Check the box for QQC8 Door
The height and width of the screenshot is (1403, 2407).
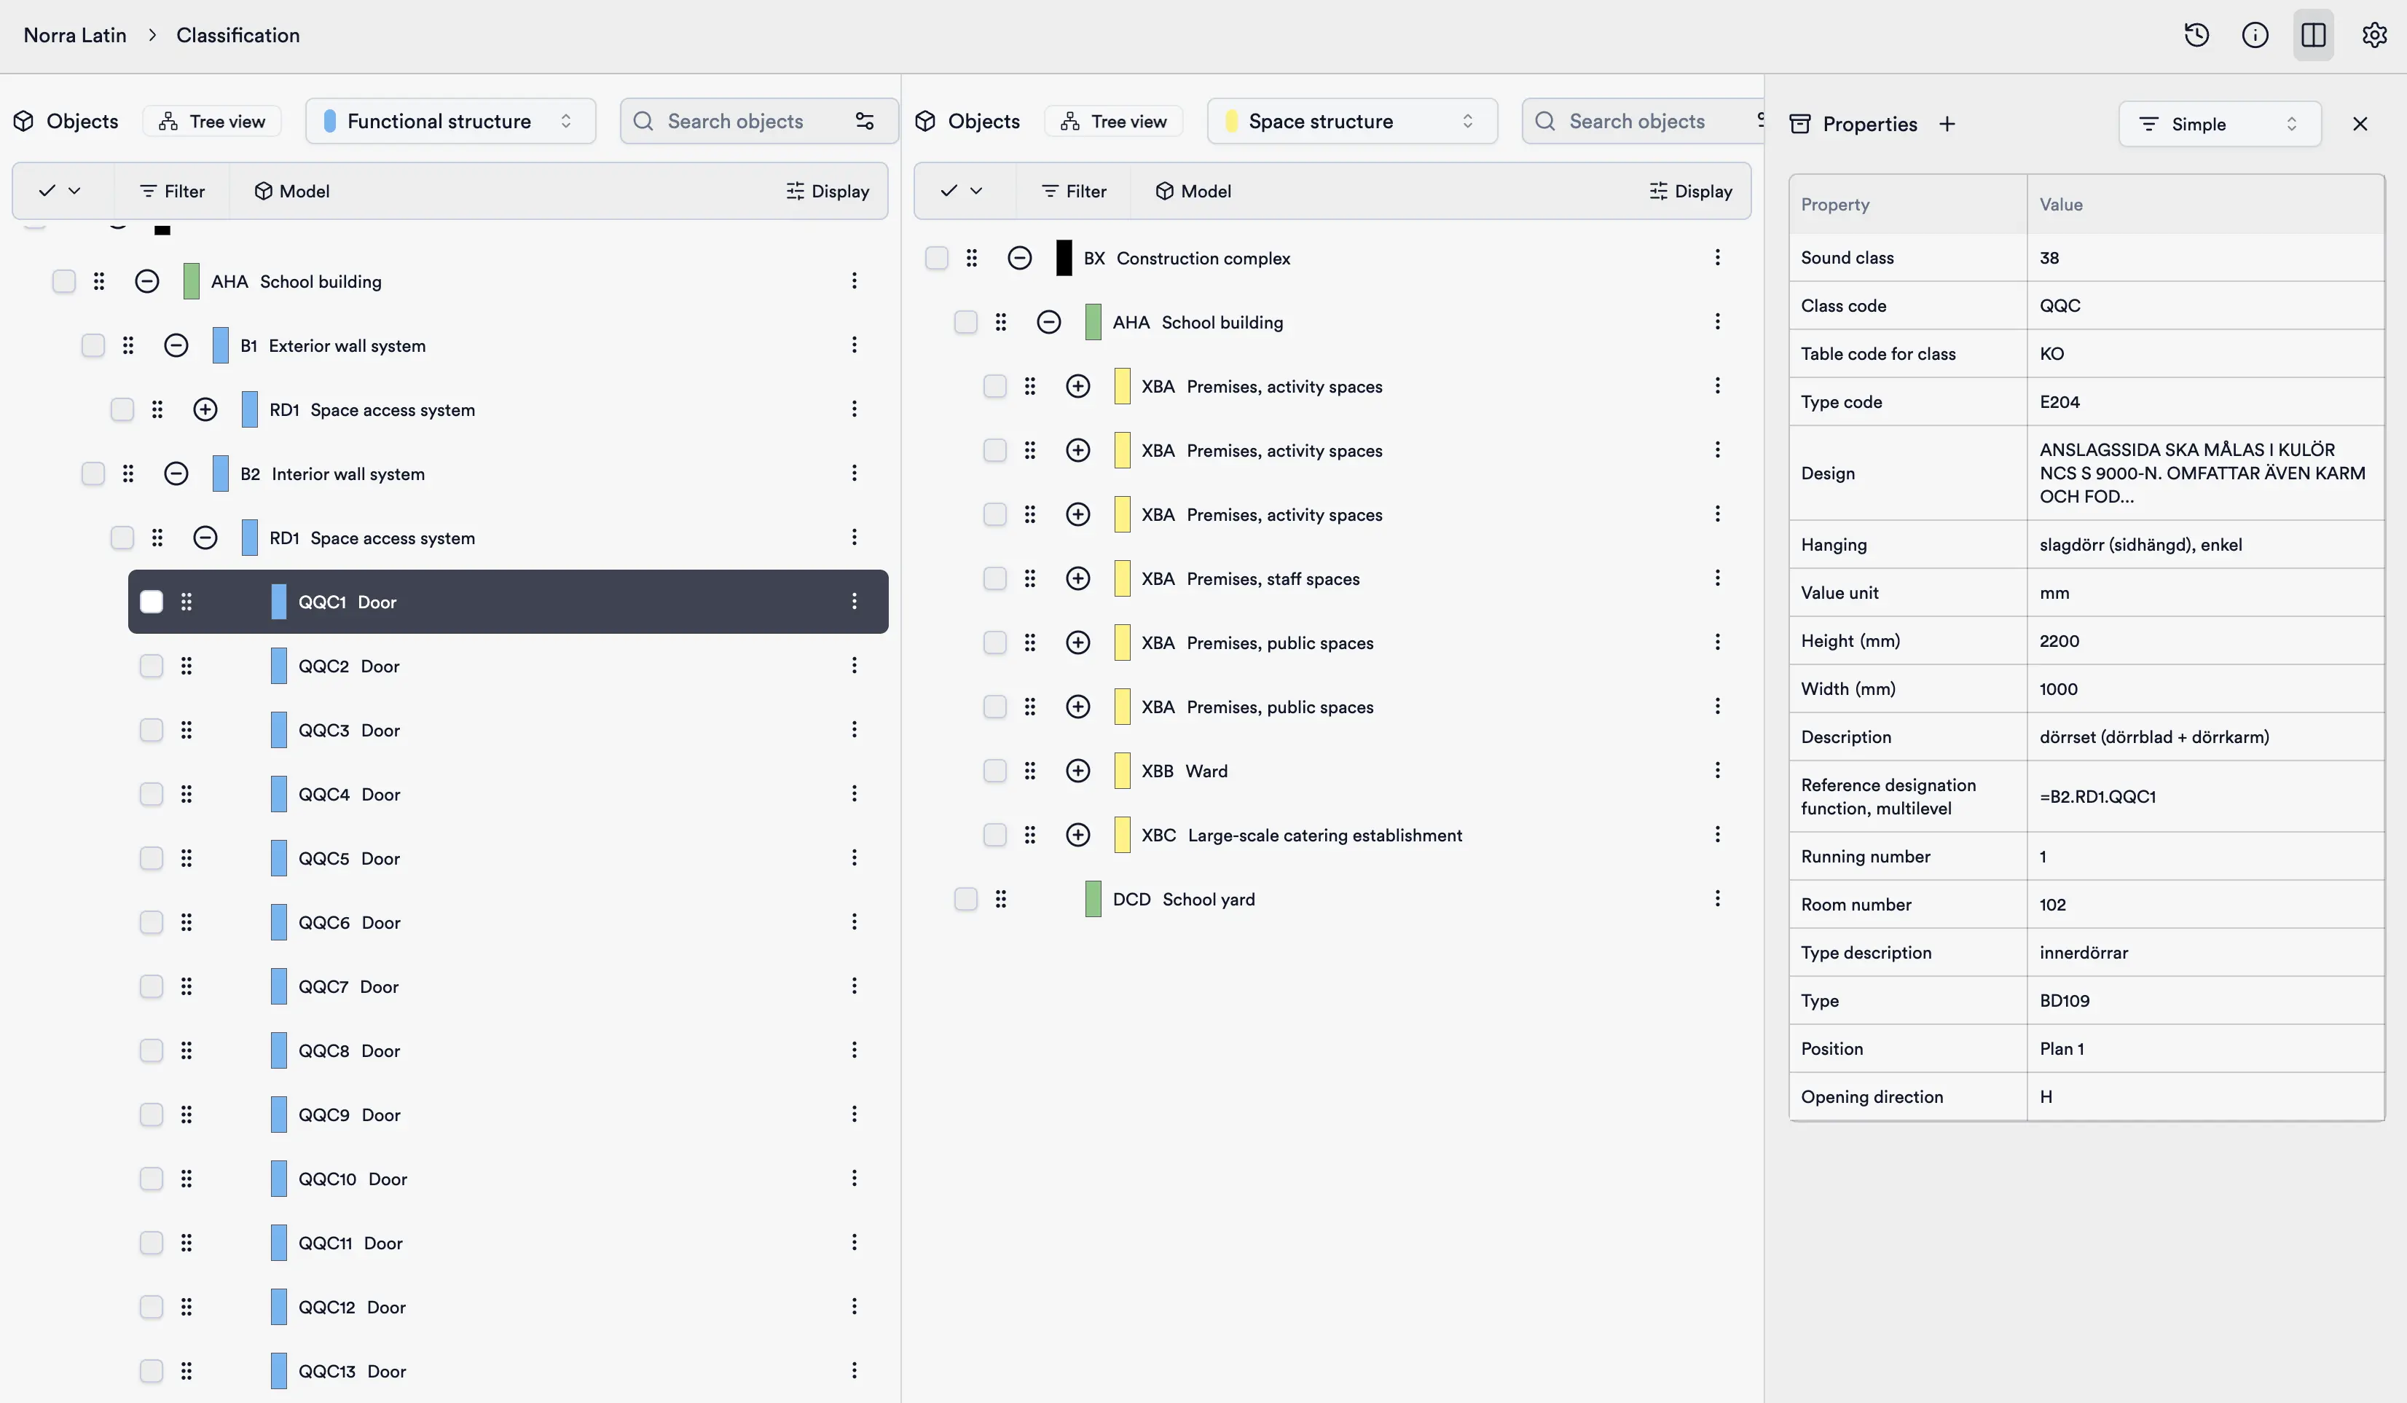pos(151,1050)
